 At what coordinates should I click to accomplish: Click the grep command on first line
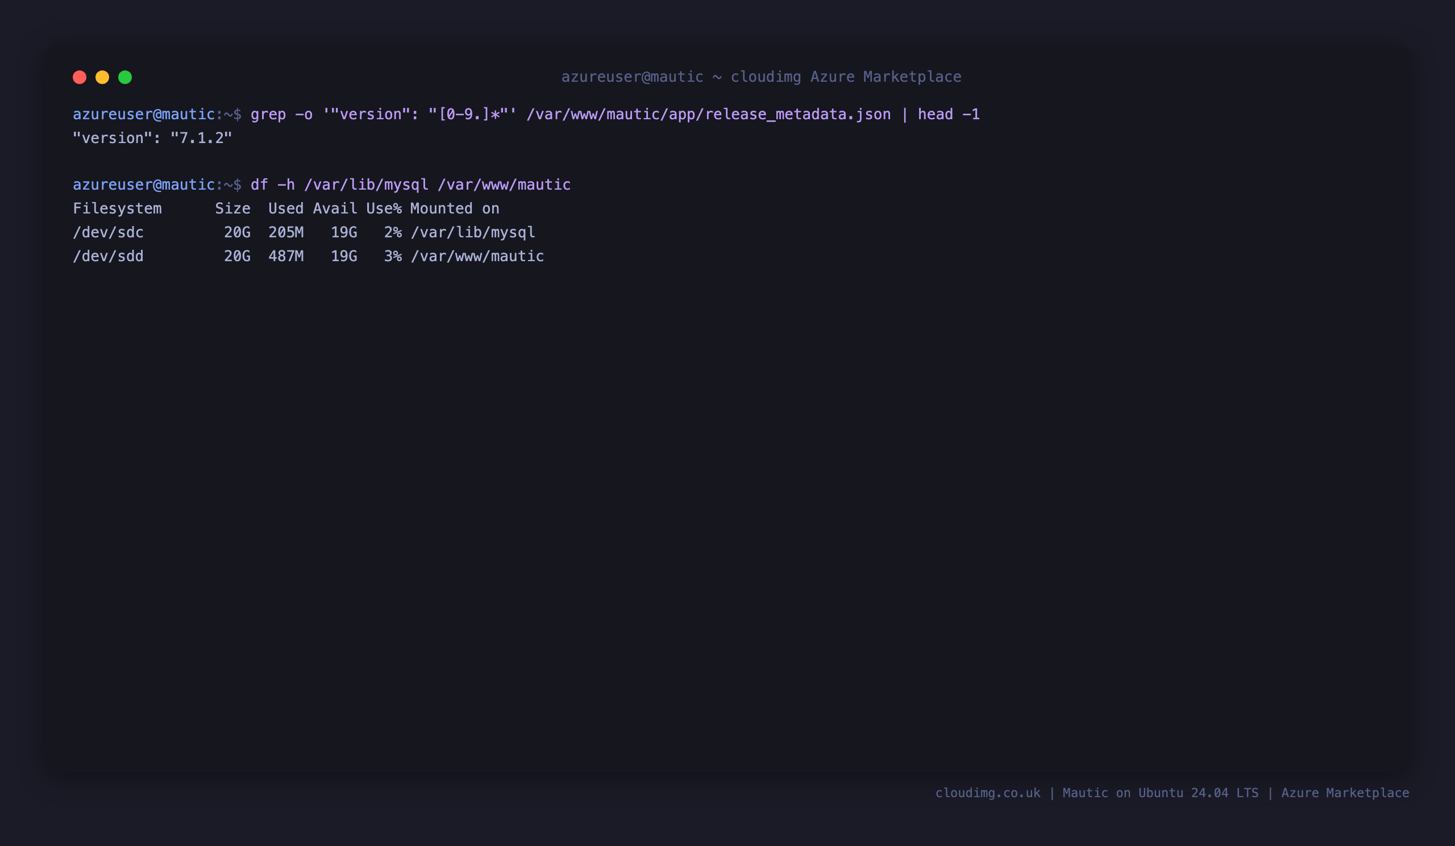[x=615, y=114]
